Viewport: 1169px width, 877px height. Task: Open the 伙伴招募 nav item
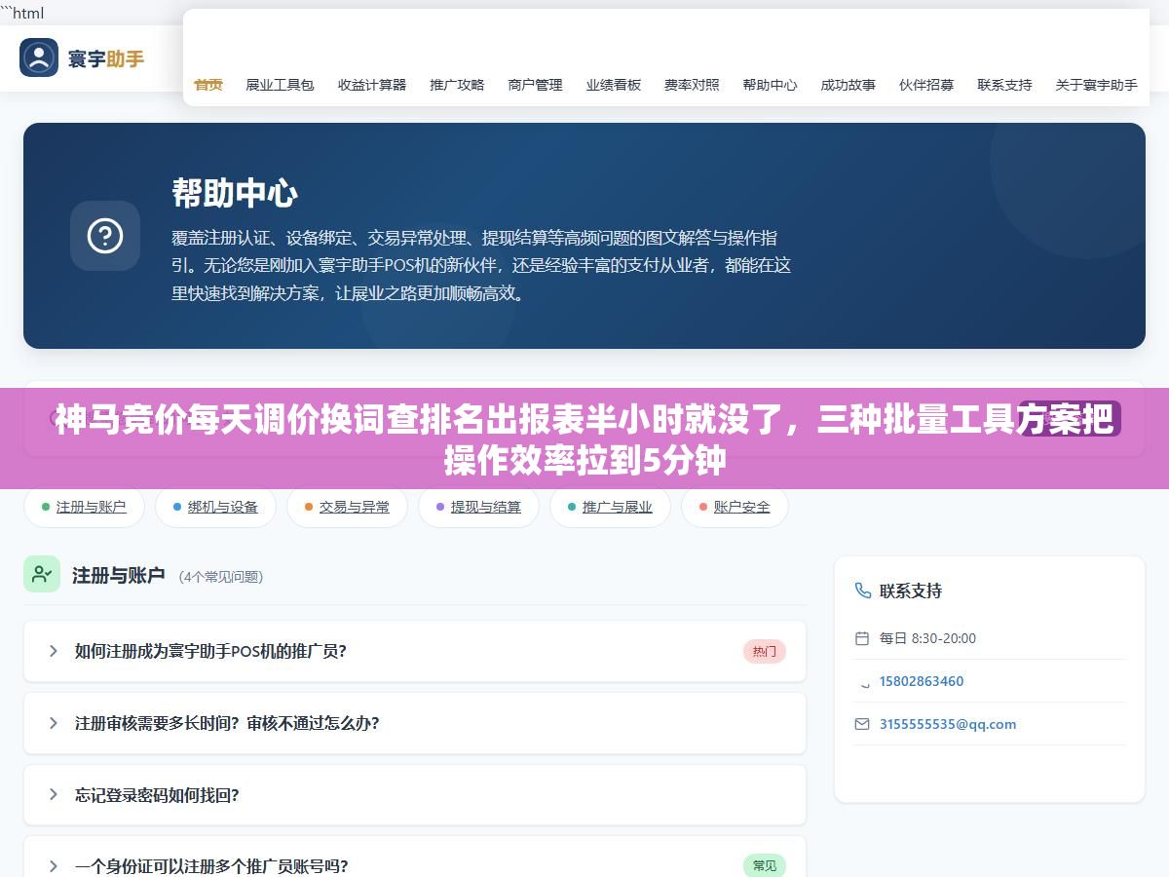click(926, 85)
